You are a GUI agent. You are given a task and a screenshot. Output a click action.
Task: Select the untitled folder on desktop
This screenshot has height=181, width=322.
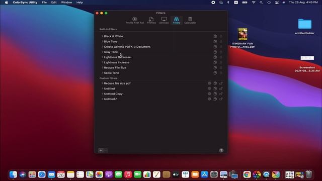304,27
